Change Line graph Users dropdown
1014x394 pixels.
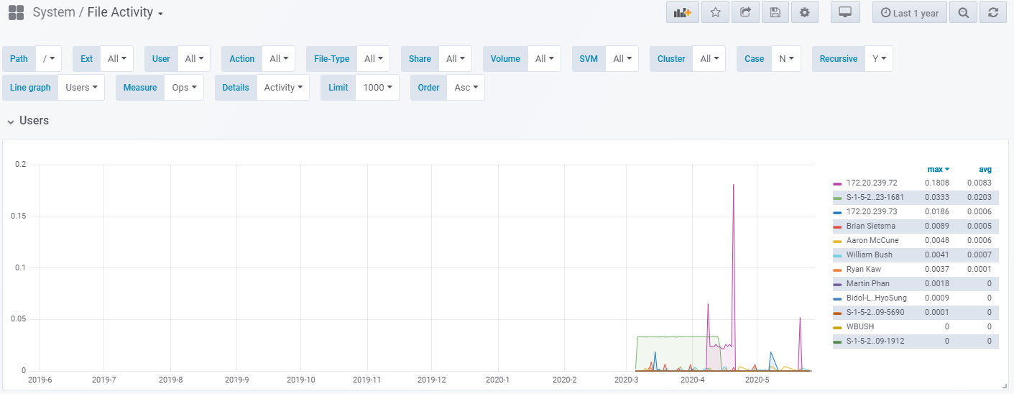[81, 88]
